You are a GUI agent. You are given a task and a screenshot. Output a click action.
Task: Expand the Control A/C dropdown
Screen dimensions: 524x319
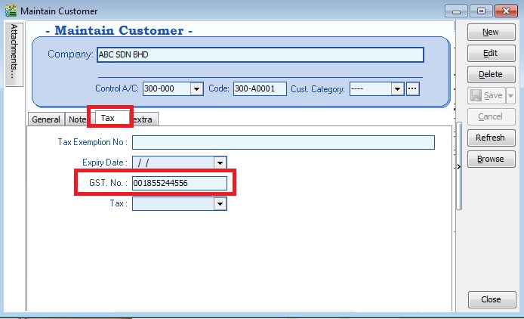click(x=196, y=89)
